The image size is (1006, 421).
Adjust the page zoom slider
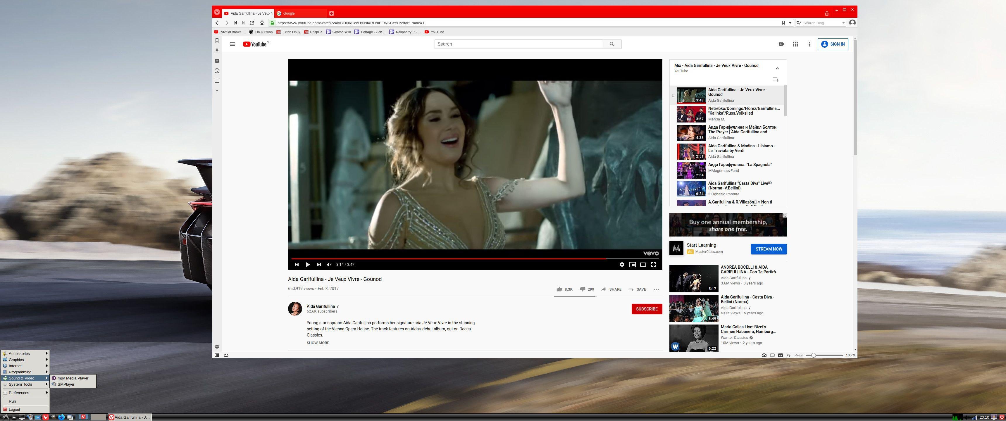pos(813,356)
